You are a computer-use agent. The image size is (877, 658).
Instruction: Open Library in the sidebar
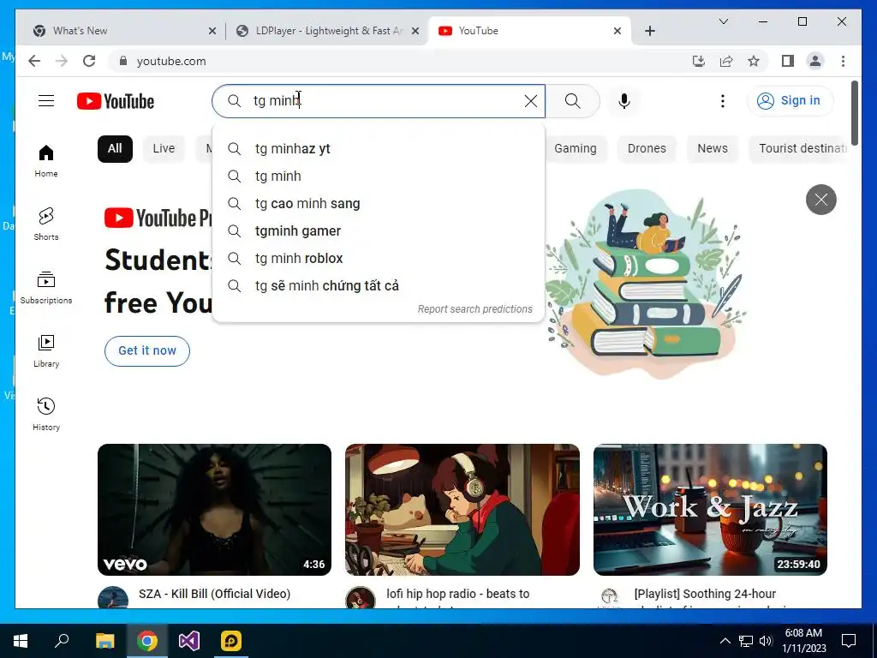[46, 350]
